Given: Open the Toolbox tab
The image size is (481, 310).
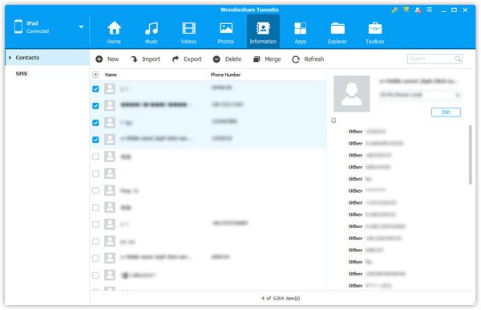Looking at the screenshot, I should coord(375,32).
